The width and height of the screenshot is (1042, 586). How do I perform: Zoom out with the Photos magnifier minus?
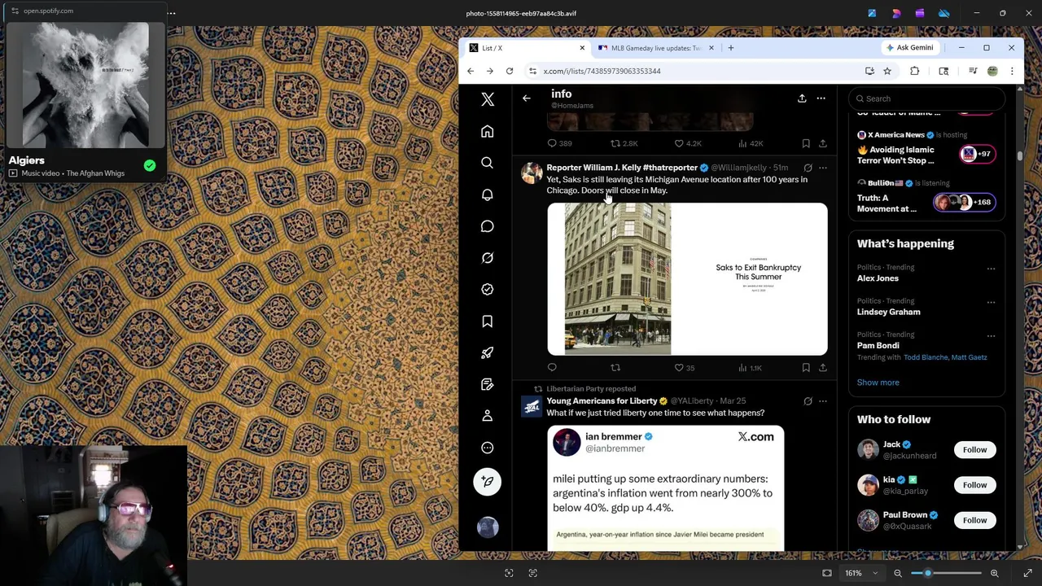[x=898, y=573]
